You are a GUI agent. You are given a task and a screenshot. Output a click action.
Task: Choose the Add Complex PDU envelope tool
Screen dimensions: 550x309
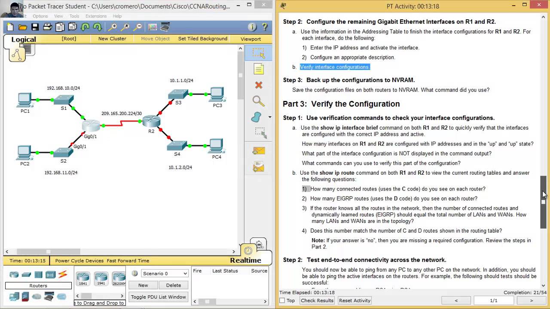tap(259, 167)
